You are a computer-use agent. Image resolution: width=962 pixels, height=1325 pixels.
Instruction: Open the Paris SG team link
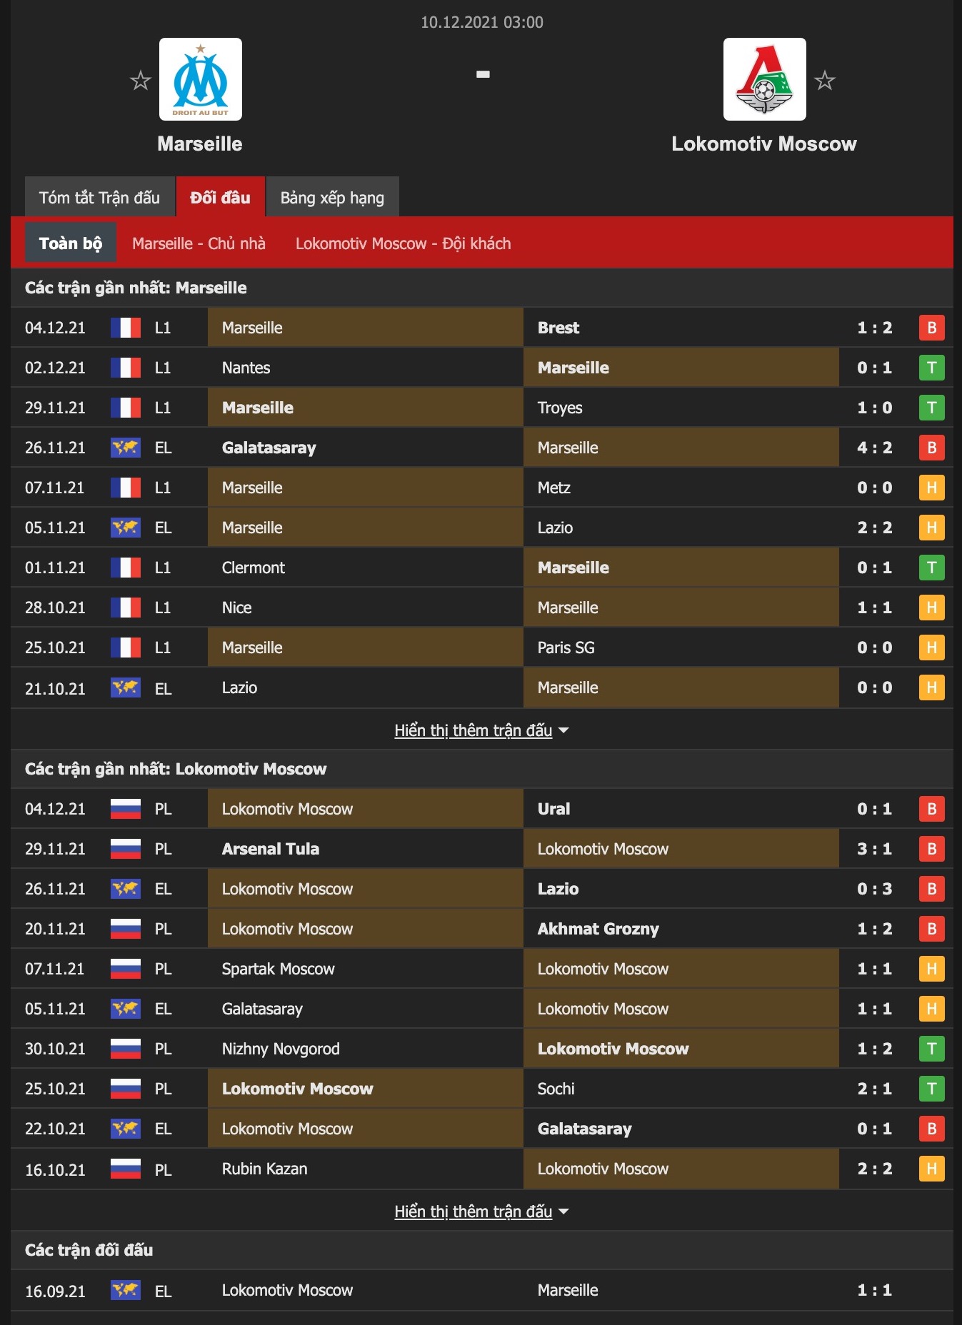(x=566, y=648)
